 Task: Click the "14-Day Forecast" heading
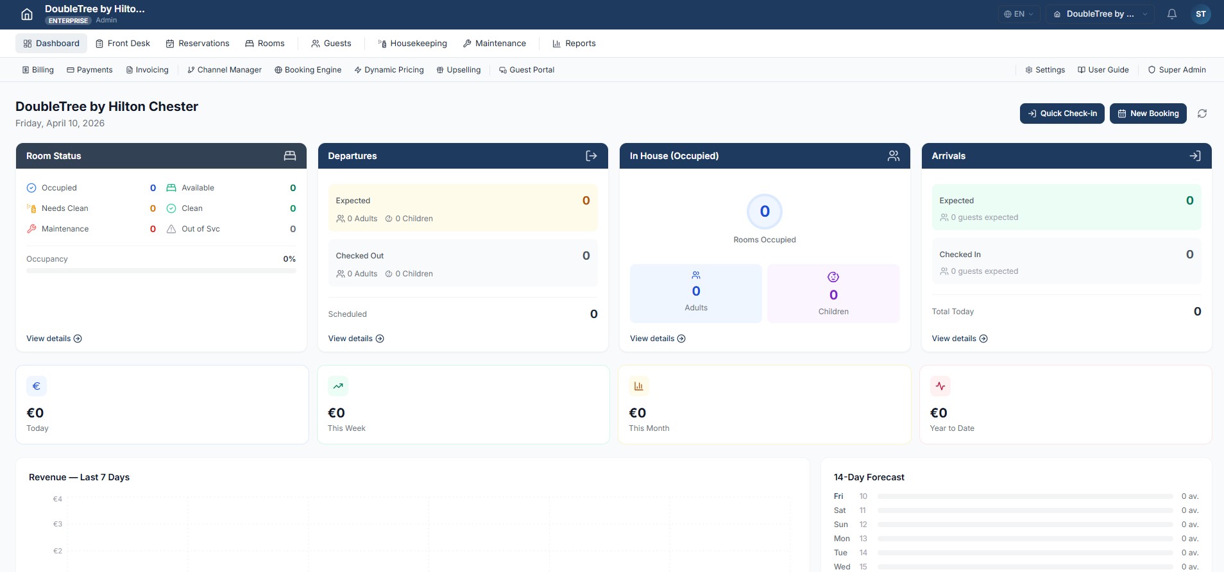869,477
